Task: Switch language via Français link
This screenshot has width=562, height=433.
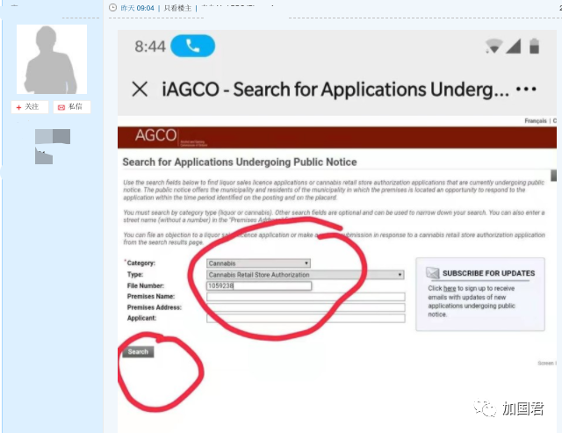Action: [536, 121]
